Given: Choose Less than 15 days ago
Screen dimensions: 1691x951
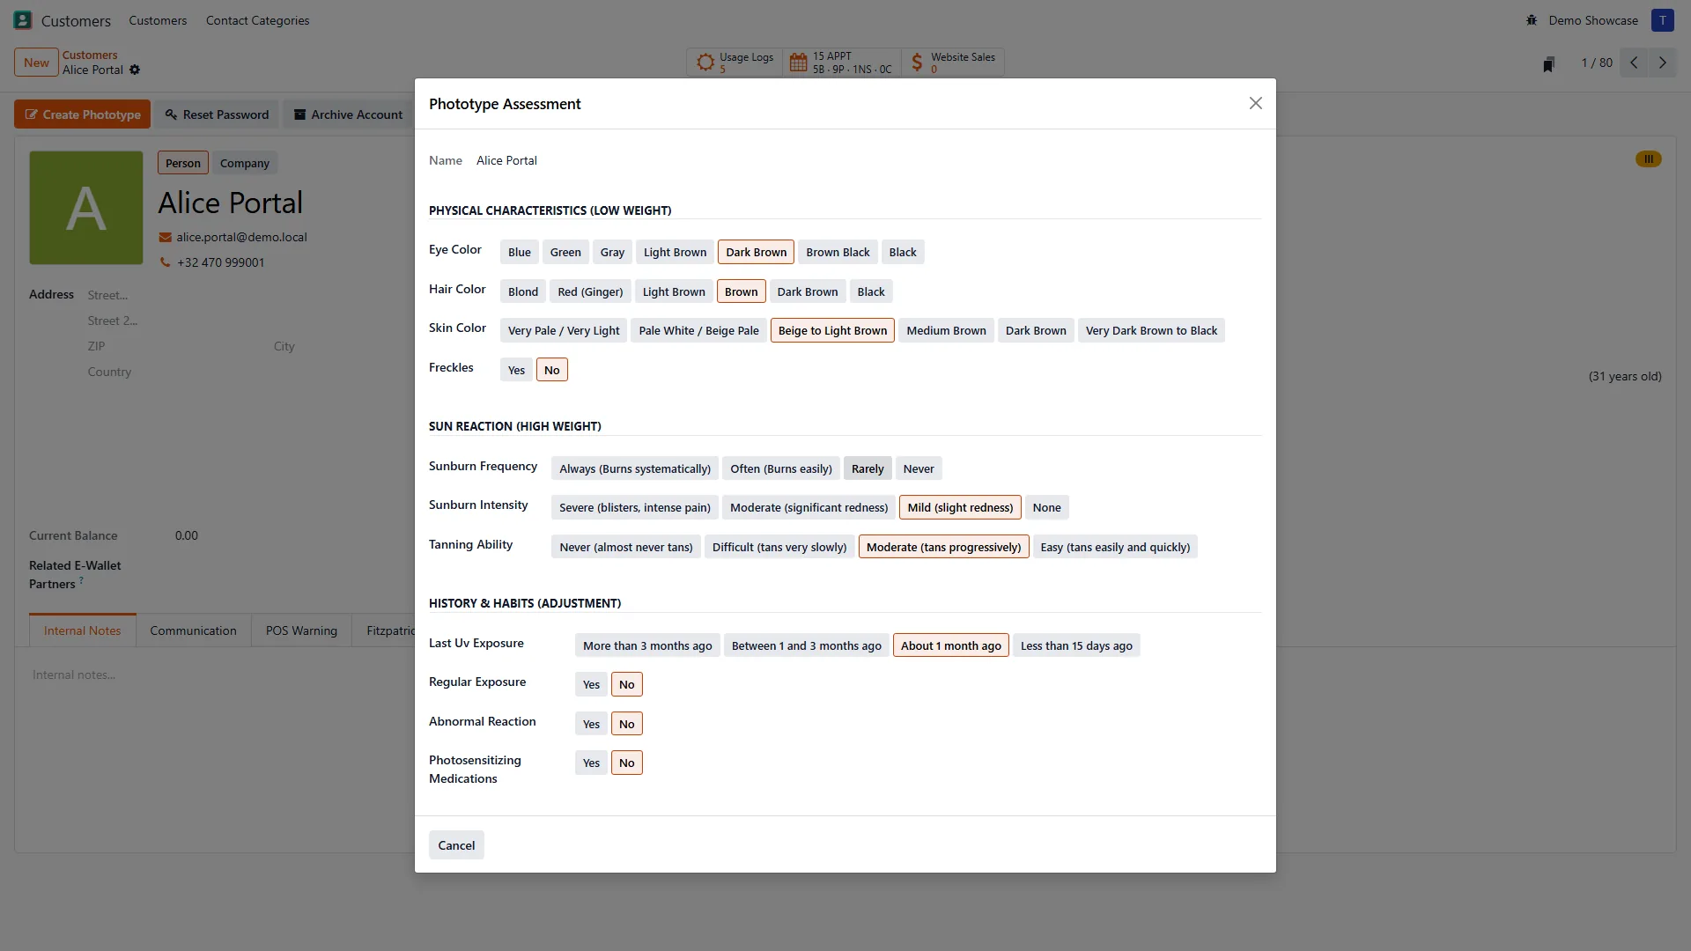Looking at the screenshot, I should point(1076,646).
